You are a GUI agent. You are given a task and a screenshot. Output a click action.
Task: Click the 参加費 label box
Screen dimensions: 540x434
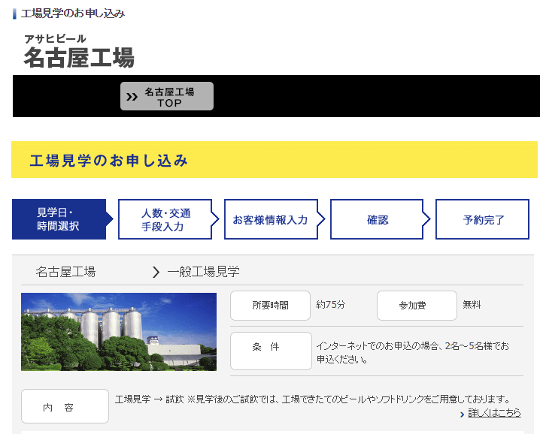point(417,306)
